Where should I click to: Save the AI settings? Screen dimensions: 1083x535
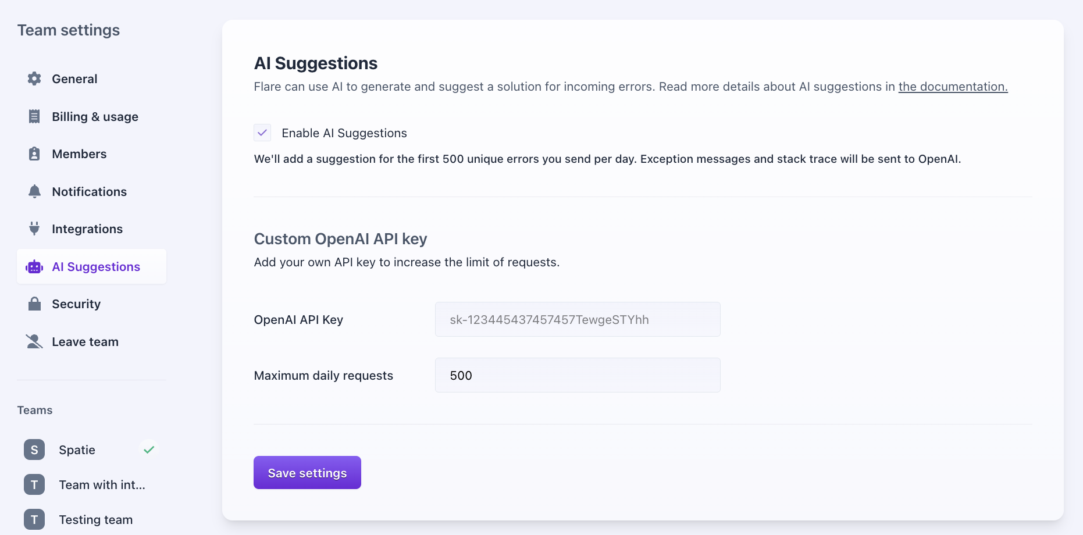coord(307,473)
